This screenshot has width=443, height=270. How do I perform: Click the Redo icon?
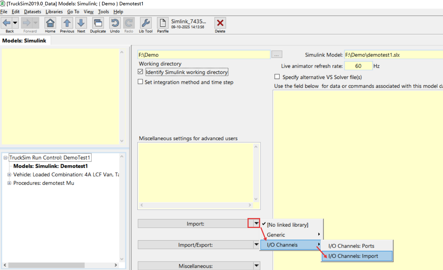click(129, 23)
